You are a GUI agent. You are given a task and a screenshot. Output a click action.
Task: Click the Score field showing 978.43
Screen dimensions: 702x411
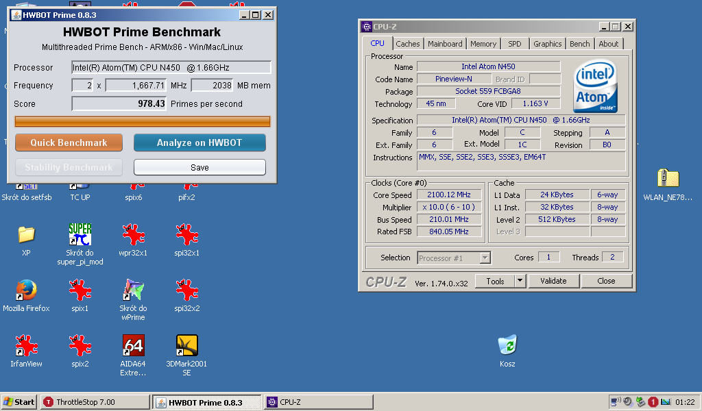tap(119, 103)
